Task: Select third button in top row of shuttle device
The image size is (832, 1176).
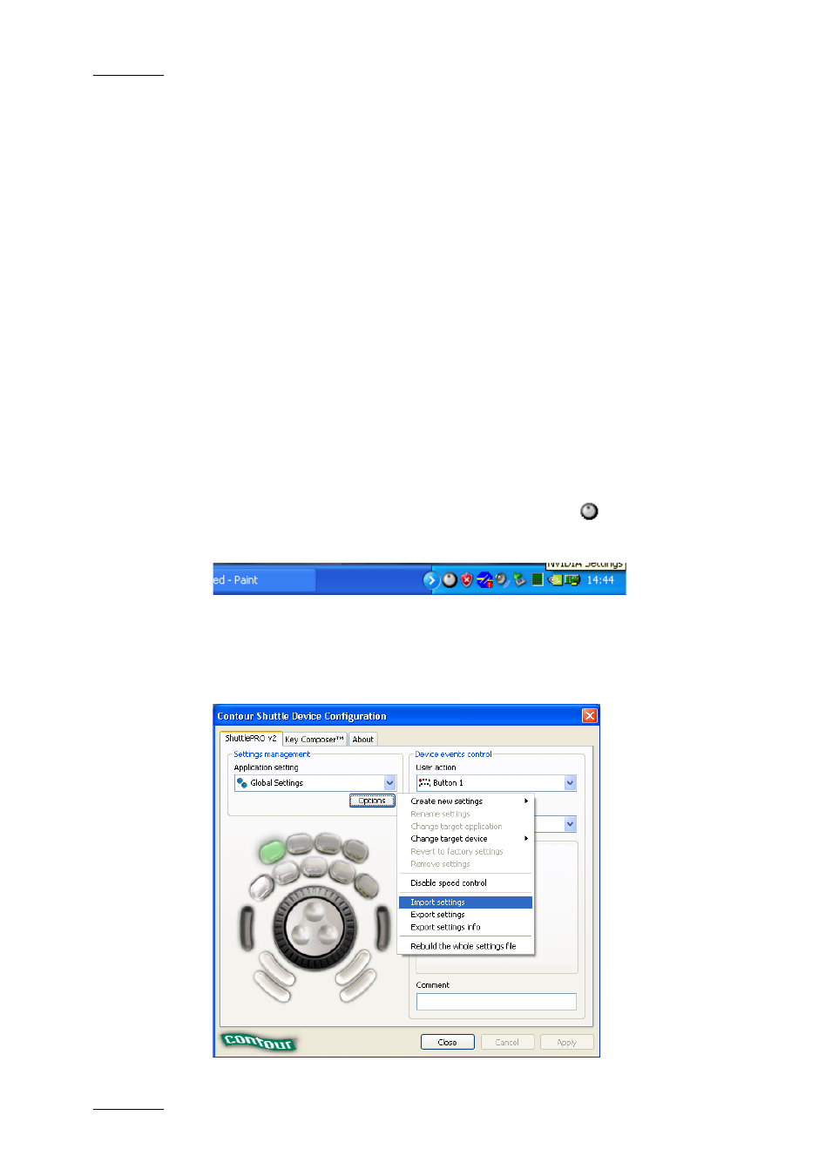Action: click(328, 843)
